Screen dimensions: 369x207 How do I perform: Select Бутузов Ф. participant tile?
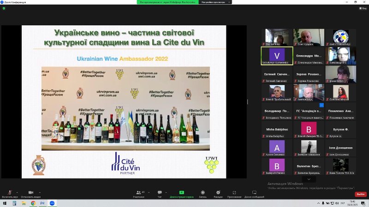[340, 130]
